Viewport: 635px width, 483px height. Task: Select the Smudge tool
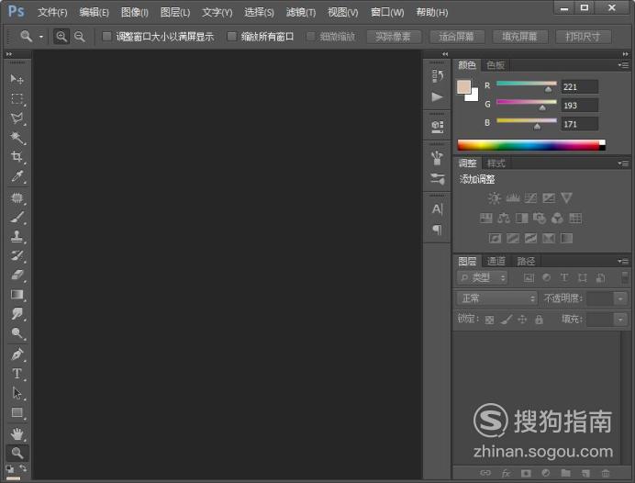tap(17, 314)
